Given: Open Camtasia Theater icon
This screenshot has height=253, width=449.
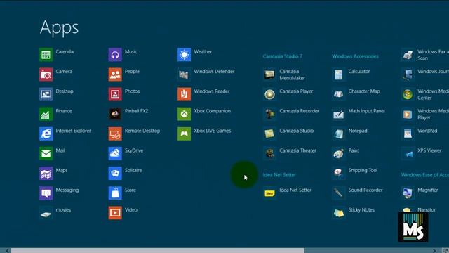Looking at the screenshot, I should pyautogui.click(x=269, y=153).
